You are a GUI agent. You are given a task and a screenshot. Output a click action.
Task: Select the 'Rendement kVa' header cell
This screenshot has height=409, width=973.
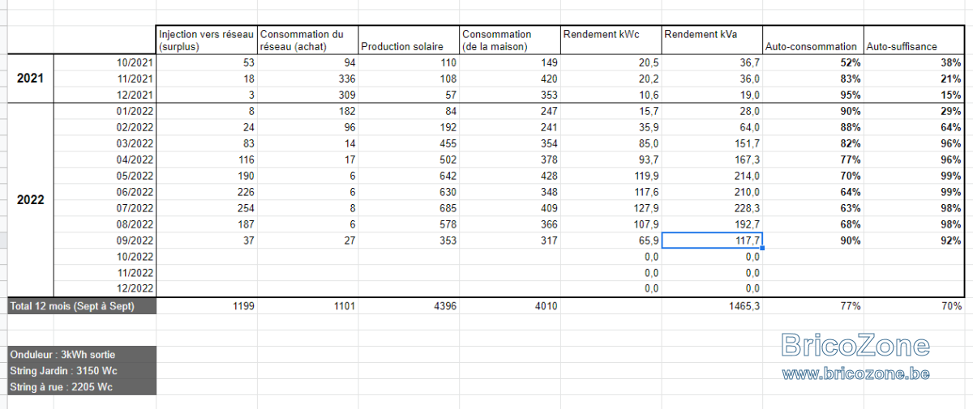[712, 40]
